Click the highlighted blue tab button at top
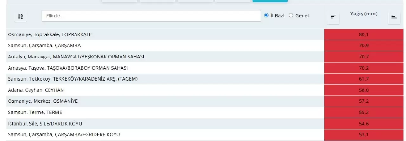Image resolution: width=406 pixels, height=141 pixels. coord(270,1)
